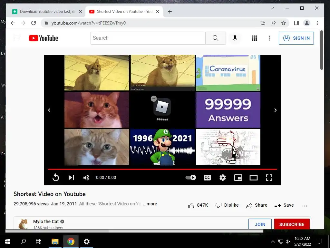330x248 pixels.
Task: Open Luigi 1996 2021 suggested video
Action: tap(162, 147)
